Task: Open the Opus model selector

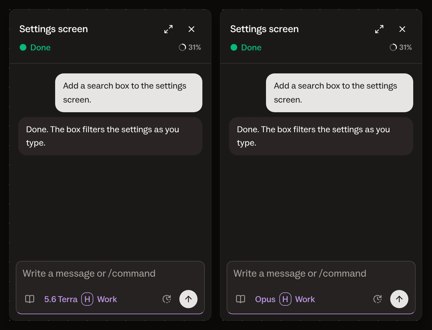Action: point(265,299)
